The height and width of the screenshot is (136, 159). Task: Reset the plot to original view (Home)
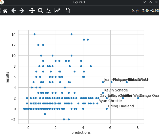coord(5,10)
